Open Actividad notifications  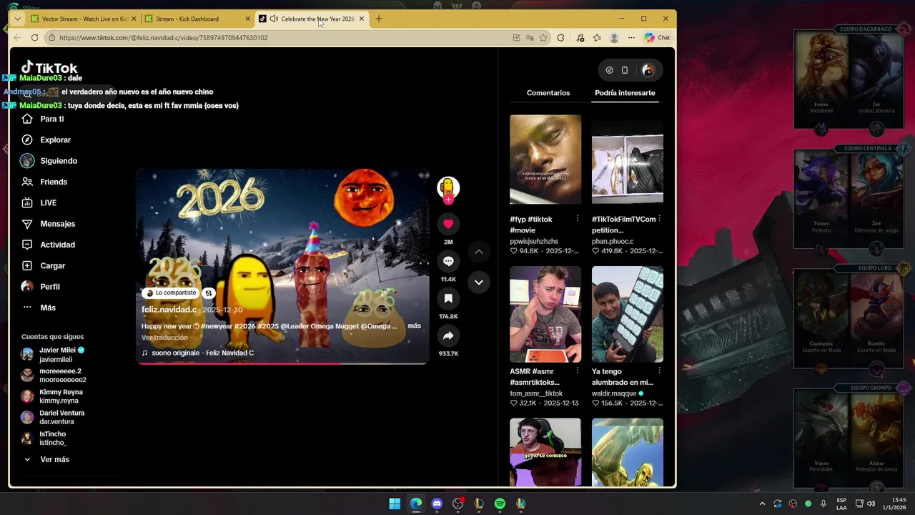(48, 245)
